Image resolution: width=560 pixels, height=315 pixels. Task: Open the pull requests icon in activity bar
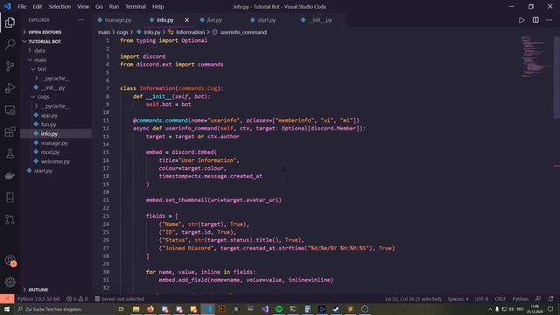[x=10, y=220]
